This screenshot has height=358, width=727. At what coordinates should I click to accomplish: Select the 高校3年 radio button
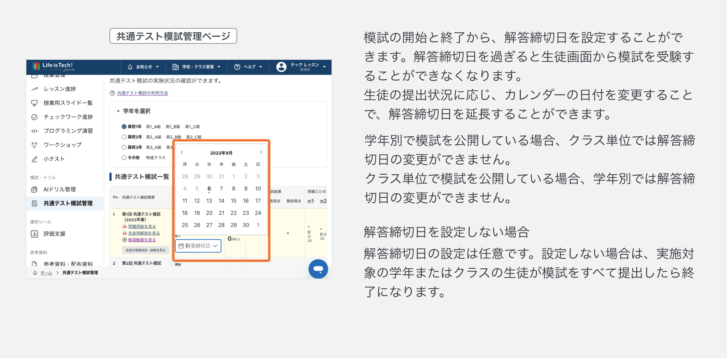coord(124,147)
